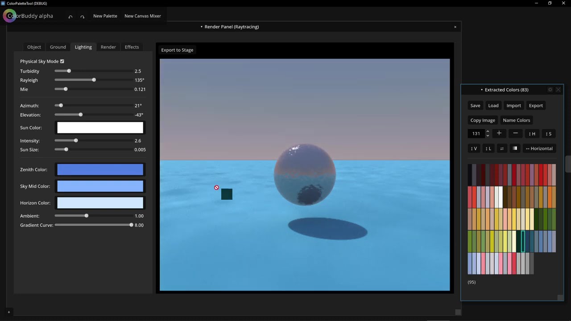Decrease the 131 value with down arrow
The height and width of the screenshot is (321, 571).
pos(488,136)
